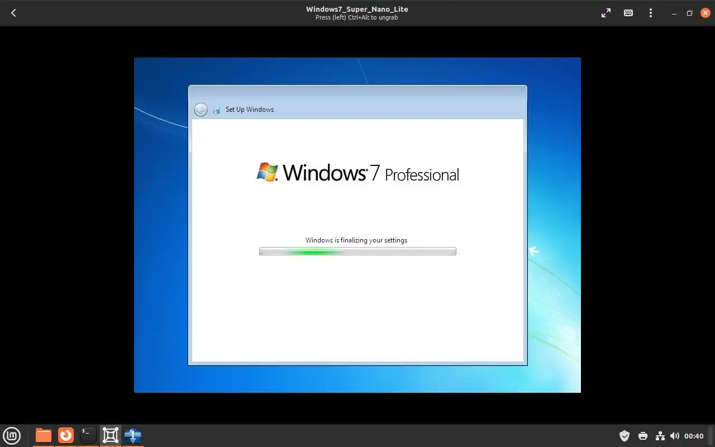Select the Boxes app in the taskbar
The width and height of the screenshot is (715, 447).
(111, 435)
